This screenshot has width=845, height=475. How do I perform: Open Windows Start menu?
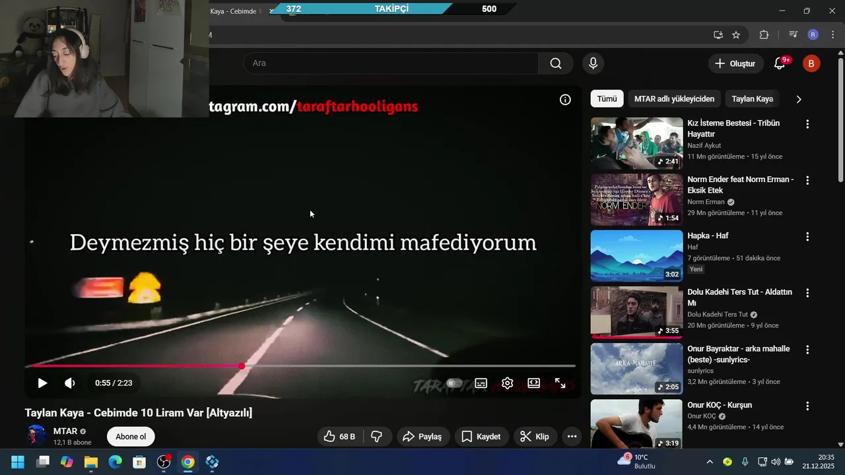coord(18,462)
